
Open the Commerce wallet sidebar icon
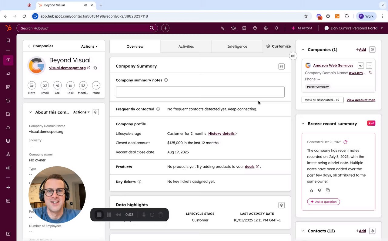pyautogui.click(x=8, y=114)
